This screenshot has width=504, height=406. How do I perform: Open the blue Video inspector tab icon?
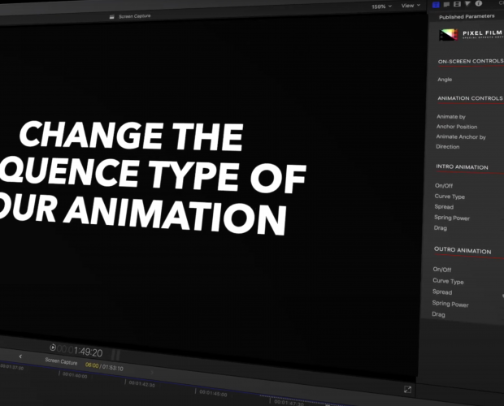[x=436, y=5]
